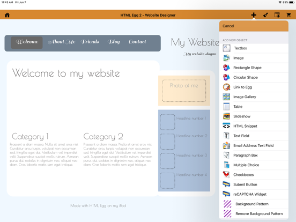Image resolution: width=296 pixels, height=222 pixels.
Task: Click the Multiple Choice icon
Action: [x=226, y=165]
